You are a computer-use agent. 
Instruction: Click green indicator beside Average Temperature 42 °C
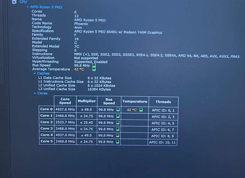[x=94, y=69]
